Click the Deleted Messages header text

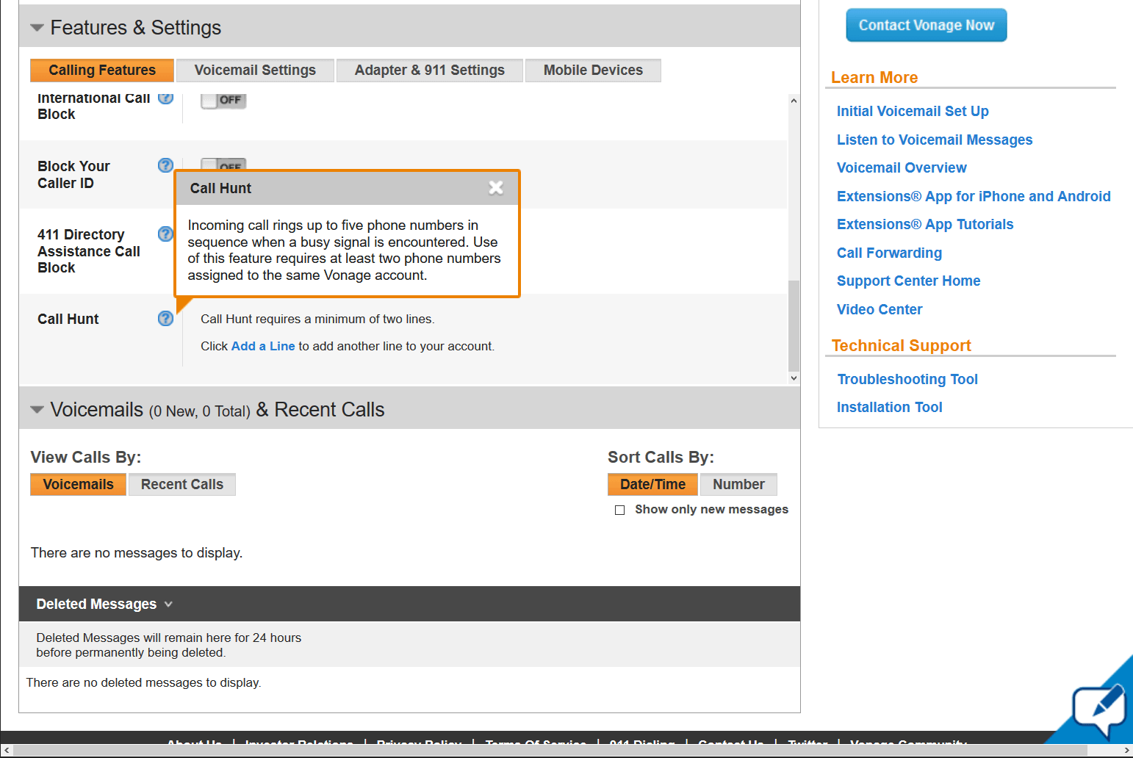click(x=96, y=604)
